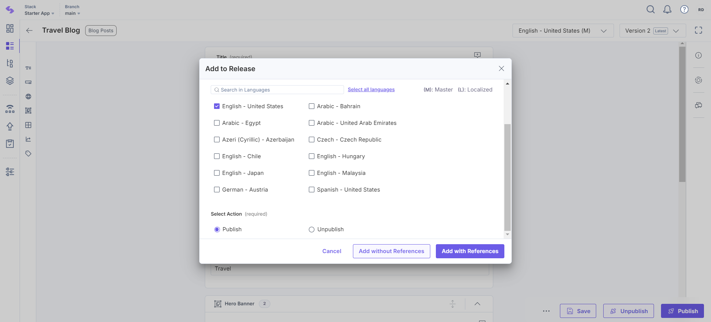Check Azeri (Cyrillic) - Azerbaijan language
The height and width of the screenshot is (322, 711).
[x=217, y=140]
